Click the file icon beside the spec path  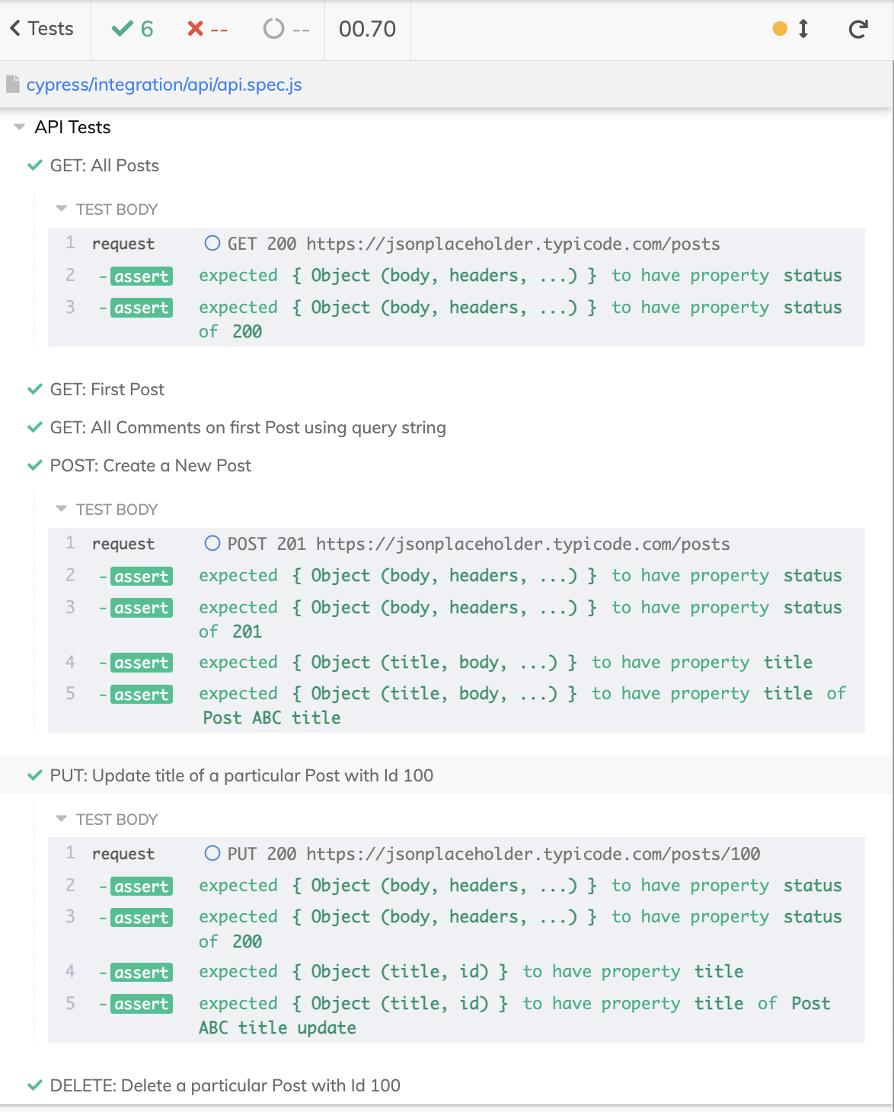[12, 85]
